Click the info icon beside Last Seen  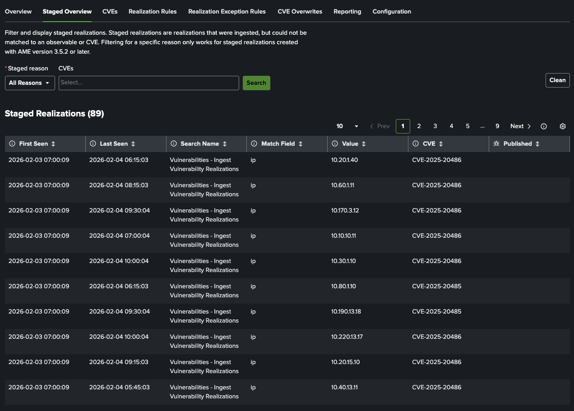93,144
